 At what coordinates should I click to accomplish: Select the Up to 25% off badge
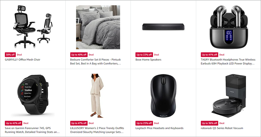(144, 123)
